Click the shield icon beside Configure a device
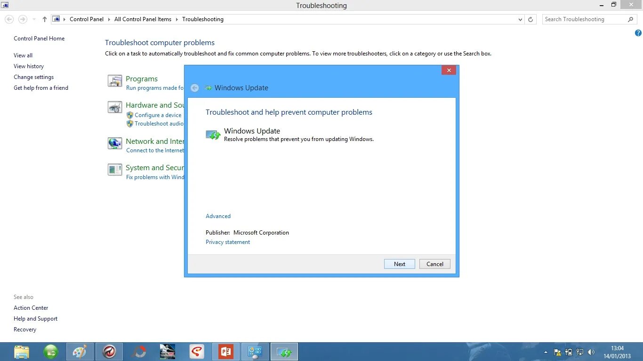The width and height of the screenshot is (643, 361). click(x=130, y=115)
